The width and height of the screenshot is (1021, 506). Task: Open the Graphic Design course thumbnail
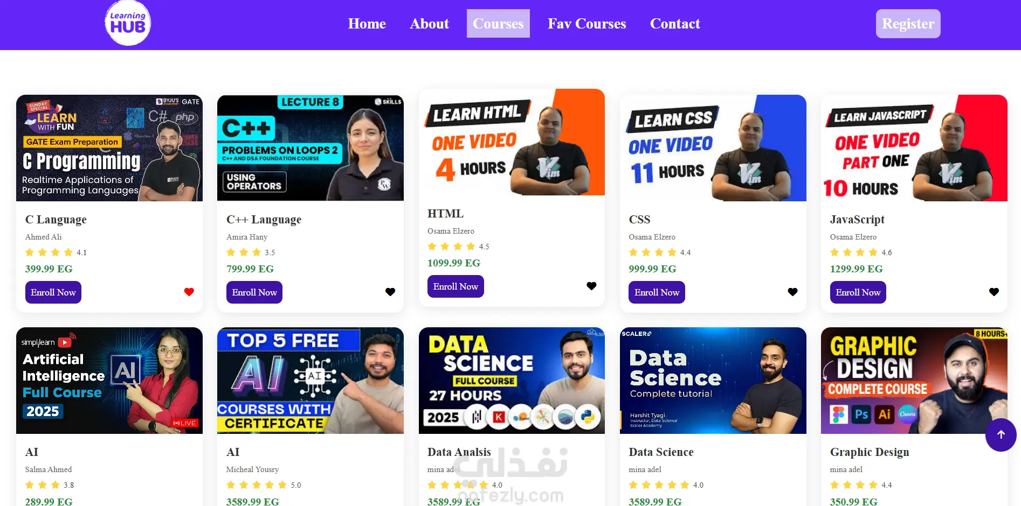click(914, 381)
